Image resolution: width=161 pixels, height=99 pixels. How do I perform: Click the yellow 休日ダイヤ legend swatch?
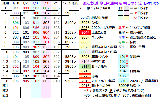pyautogui.click(x=126, y=18)
